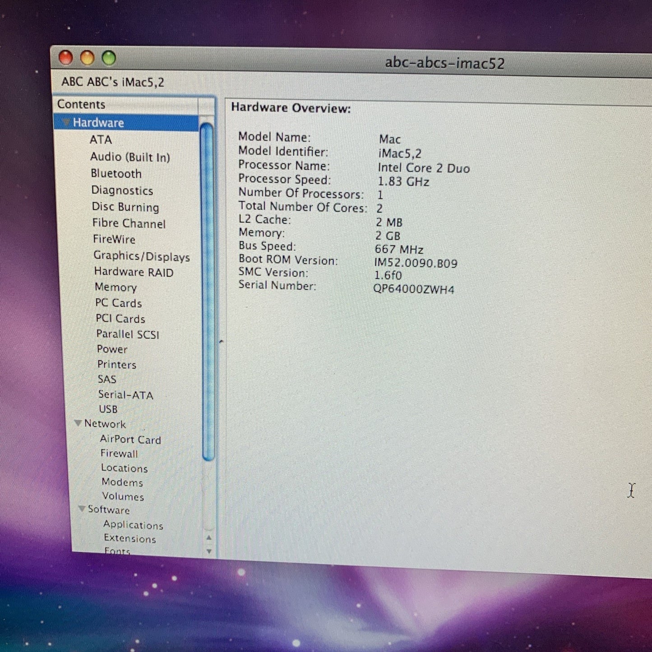Zoom window with the green button
Screen dimensions: 652x652
pos(109,58)
